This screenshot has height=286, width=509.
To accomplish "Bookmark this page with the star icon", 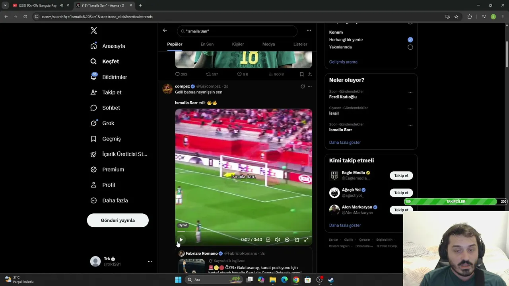I will click(456, 17).
